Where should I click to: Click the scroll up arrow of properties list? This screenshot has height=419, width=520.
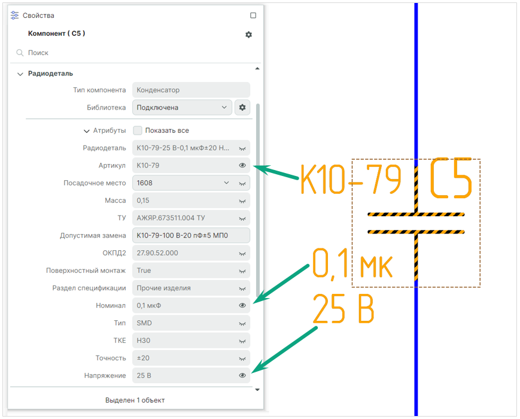(257, 68)
